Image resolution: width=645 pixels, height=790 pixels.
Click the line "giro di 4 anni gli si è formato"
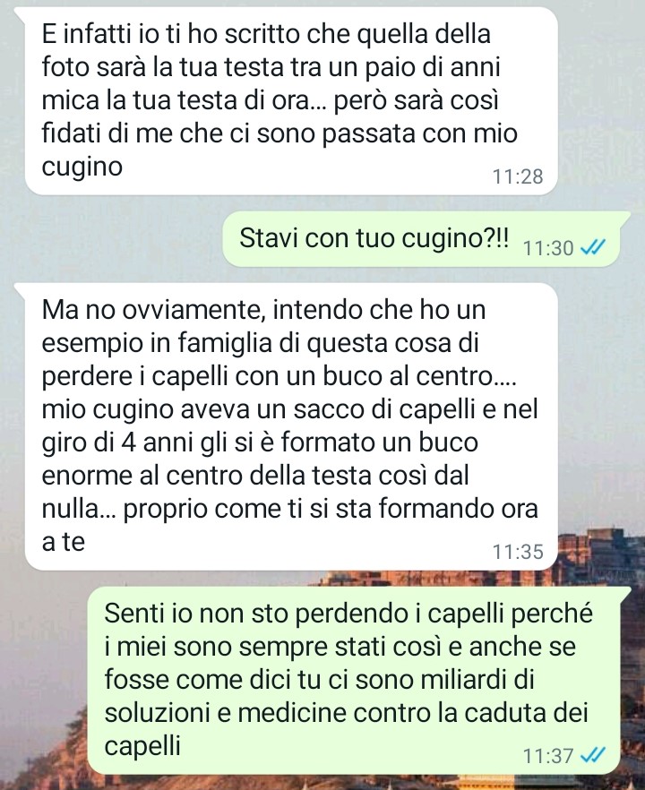(260, 442)
